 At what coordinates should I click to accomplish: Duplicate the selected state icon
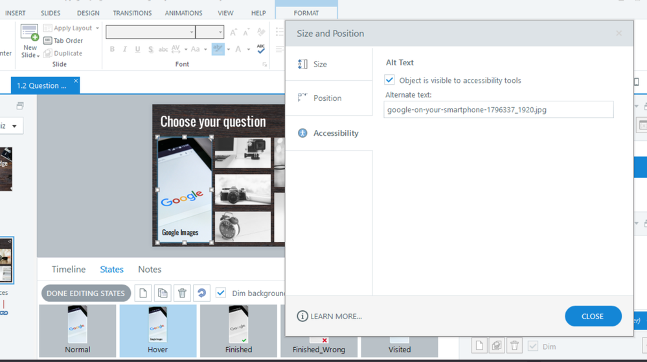(x=163, y=293)
